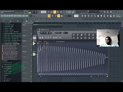
Task: Click the 1:01:00 time display
Action: tap(70, 12)
